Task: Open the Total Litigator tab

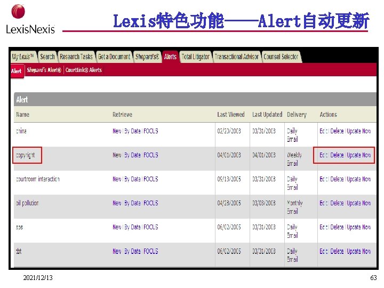Action: (195, 57)
